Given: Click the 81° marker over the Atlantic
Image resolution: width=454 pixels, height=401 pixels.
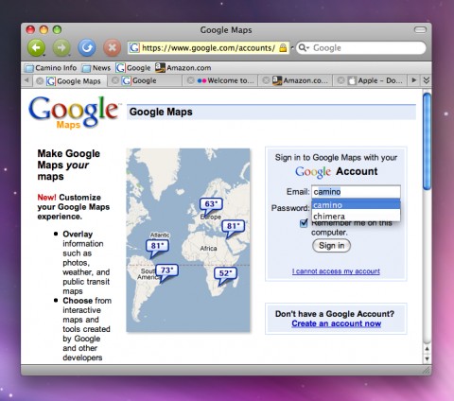Looking at the screenshot, I should [x=157, y=248].
